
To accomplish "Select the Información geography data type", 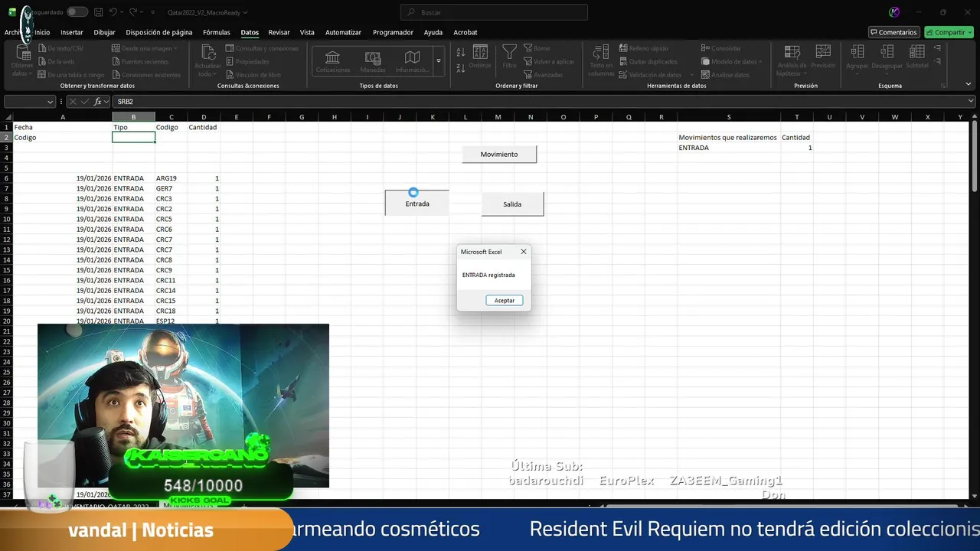I will 412,61.
